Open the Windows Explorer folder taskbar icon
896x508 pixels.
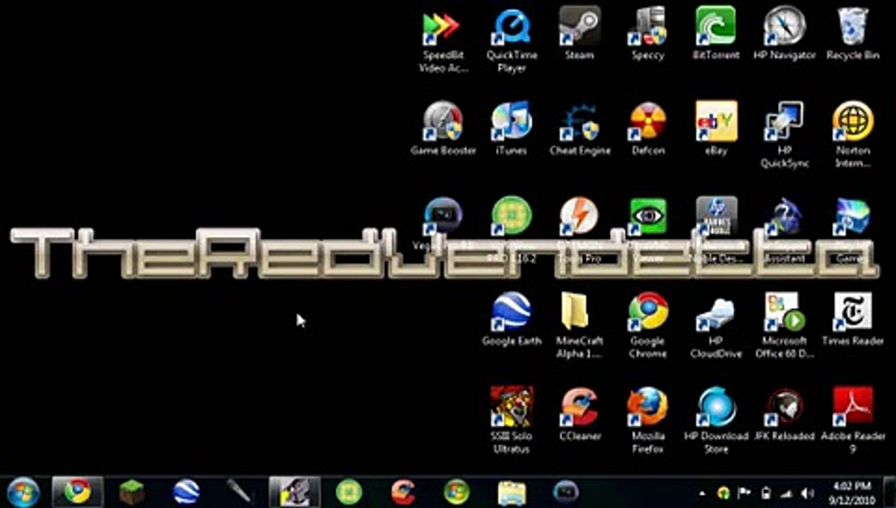point(512,492)
